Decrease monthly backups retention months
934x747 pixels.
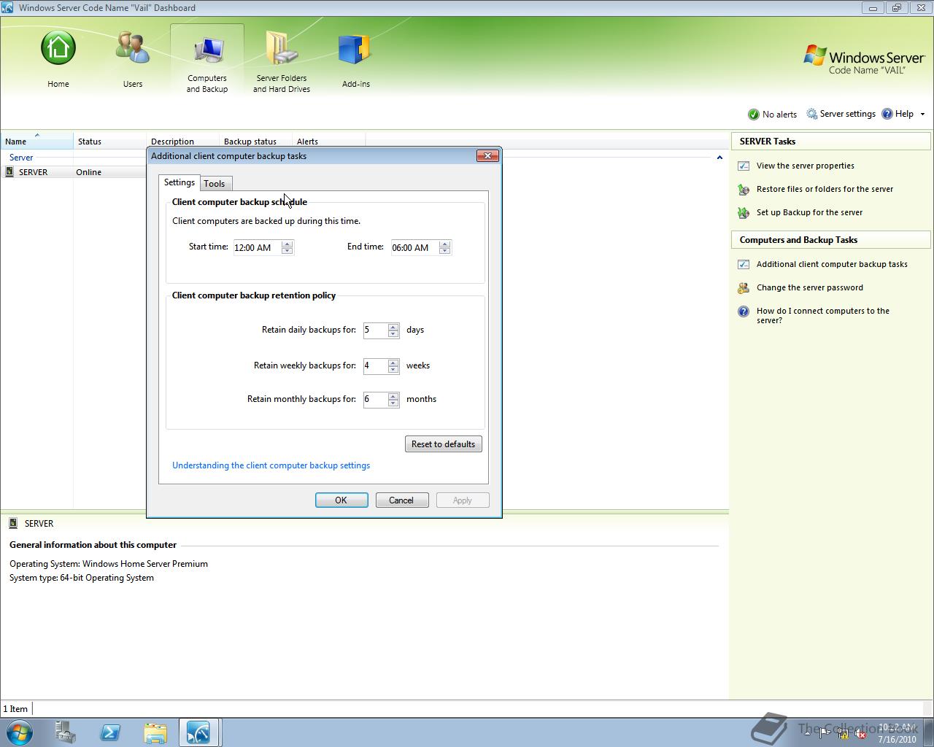pos(393,403)
